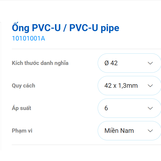Select the "Ø 42" value text

click(111, 63)
